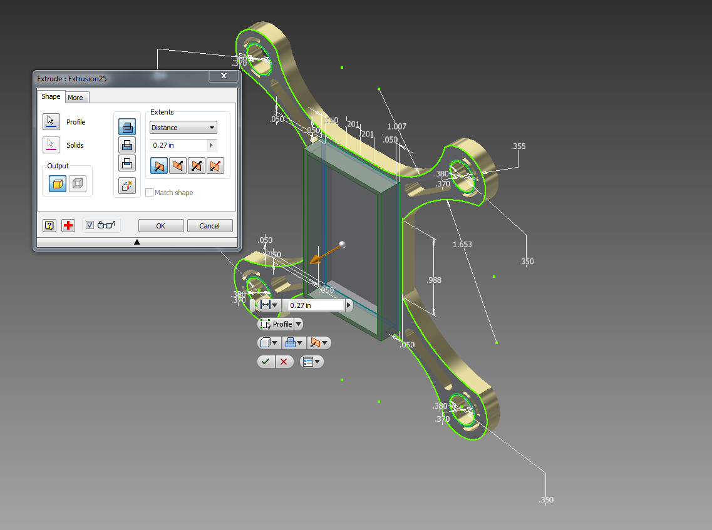Select the New Solid operation icon
The width and height of the screenshot is (712, 530).
pyautogui.click(x=127, y=186)
